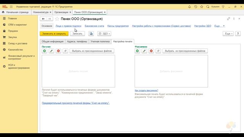The height and width of the screenshot is (137, 244).
Task: Open Учетная политика tab
Action: tap(100, 41)
